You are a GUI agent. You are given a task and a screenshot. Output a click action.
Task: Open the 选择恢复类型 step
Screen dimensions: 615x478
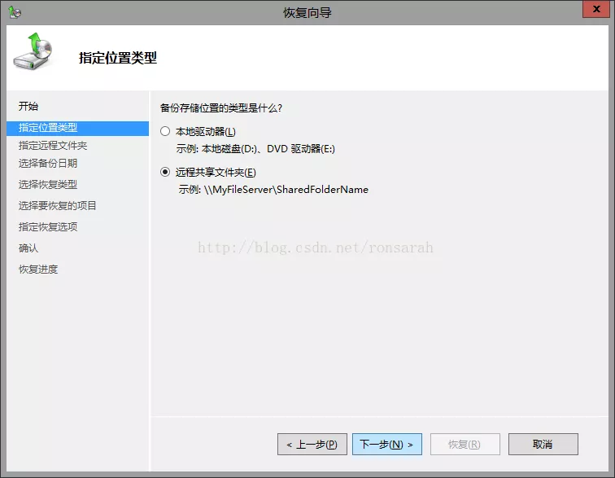coord(48,185)
